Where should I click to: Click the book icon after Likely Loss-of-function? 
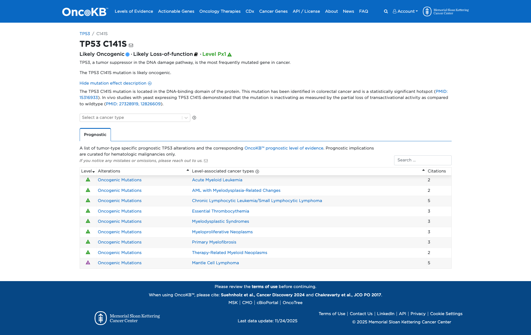pos(196,54)
